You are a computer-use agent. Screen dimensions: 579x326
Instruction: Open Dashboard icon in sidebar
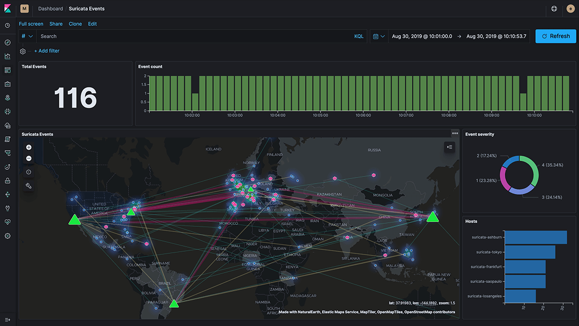point(8,70)
